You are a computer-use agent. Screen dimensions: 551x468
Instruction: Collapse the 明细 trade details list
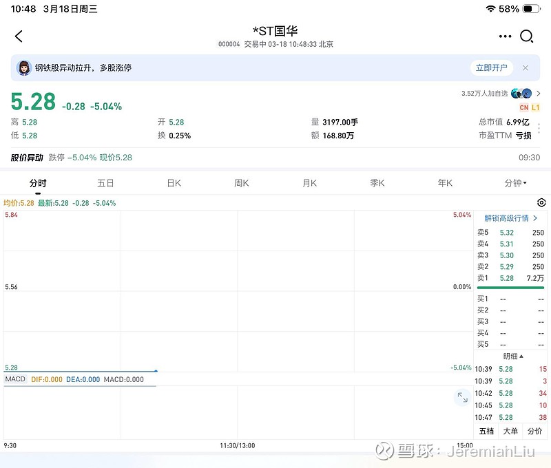(513, 357)
